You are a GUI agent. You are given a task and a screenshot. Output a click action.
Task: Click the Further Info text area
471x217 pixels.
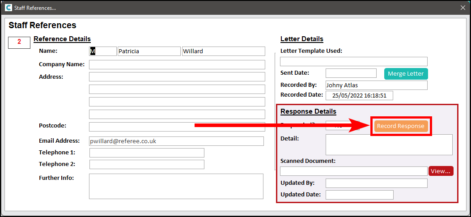[176, 186]
